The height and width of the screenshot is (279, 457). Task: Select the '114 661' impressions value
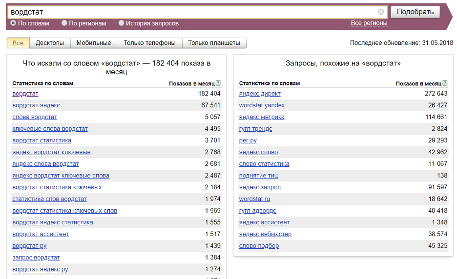(x=436, y=117)
